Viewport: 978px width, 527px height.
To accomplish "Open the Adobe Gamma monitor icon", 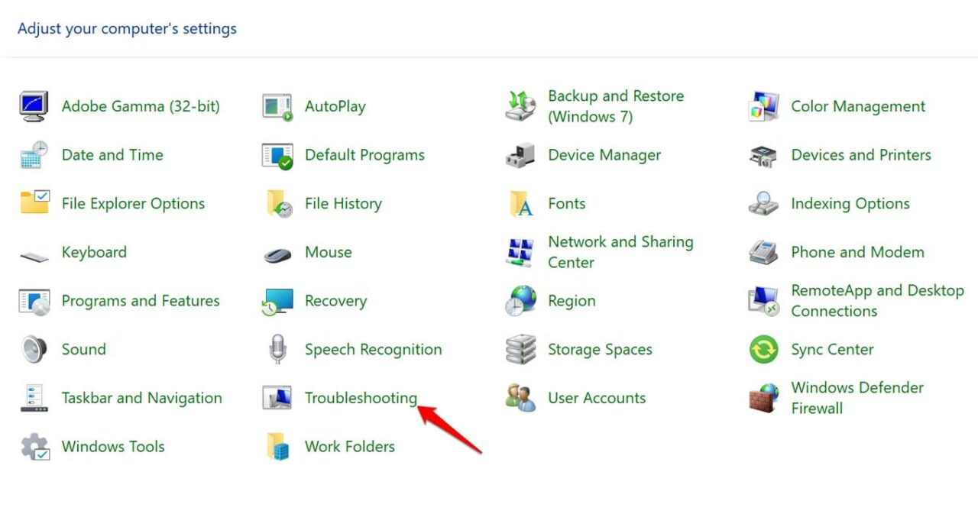I will (34, 106).
